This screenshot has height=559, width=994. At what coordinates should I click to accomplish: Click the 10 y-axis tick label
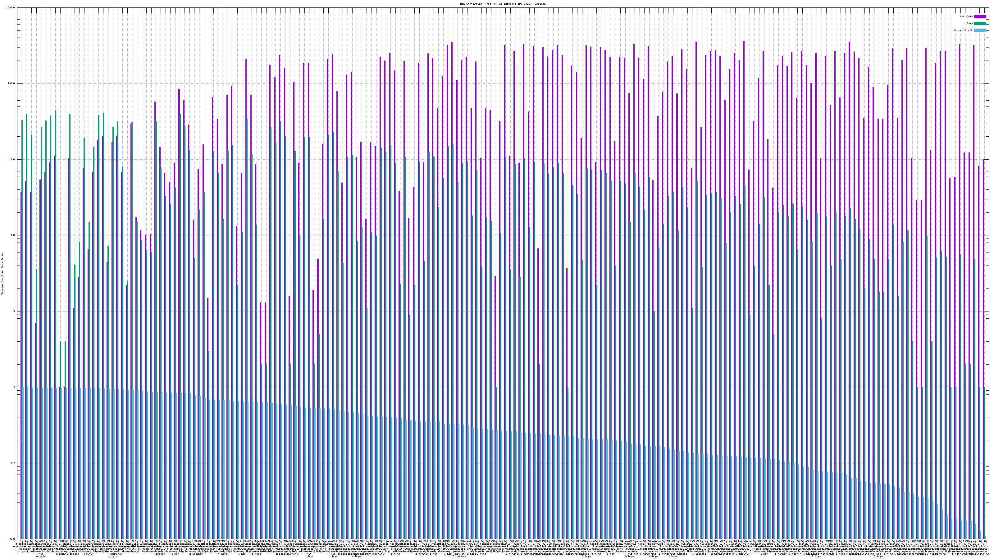[14, 311]
